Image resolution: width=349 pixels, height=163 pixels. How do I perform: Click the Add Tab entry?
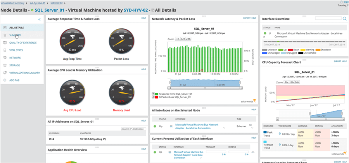[22, 80]
